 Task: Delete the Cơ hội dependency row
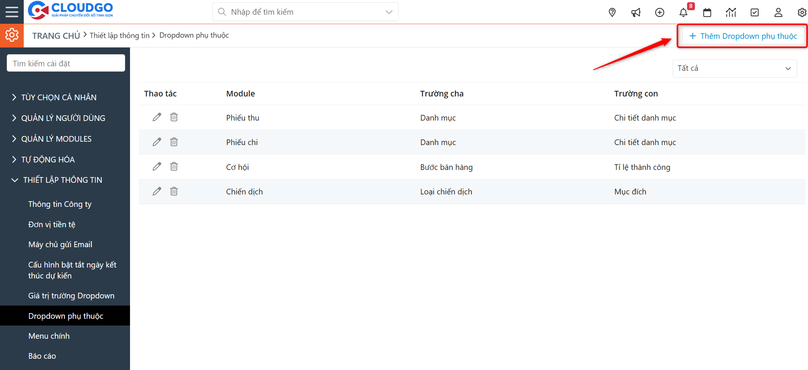[x=174, y=167]
